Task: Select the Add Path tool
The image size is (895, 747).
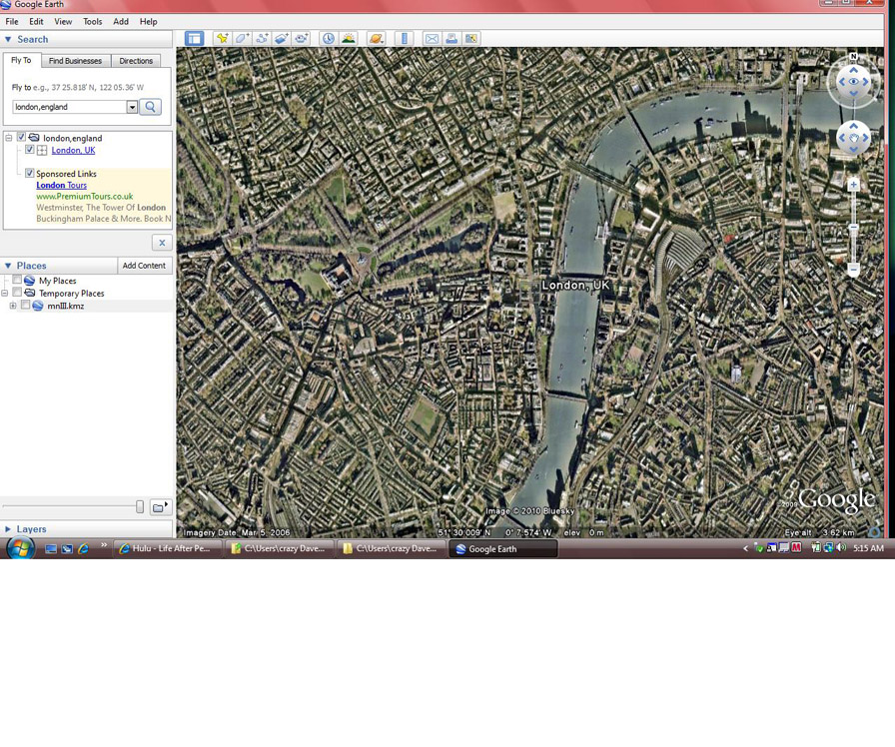Action: pyautogui.click(x=262, y=38)
